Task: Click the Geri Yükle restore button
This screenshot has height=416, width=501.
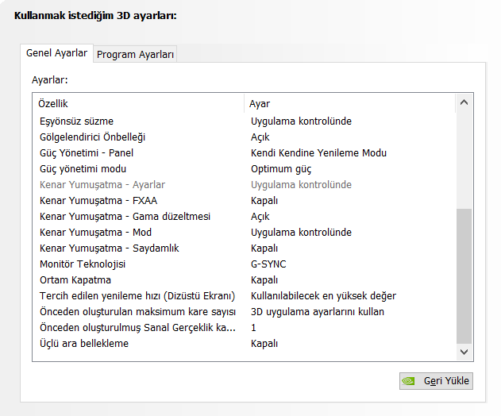Action: tap(437, 380)
